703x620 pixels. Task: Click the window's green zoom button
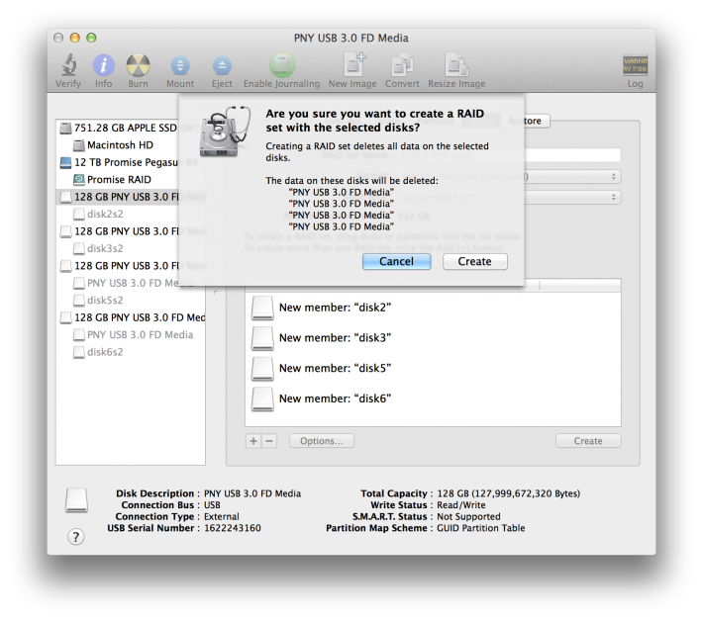click(91, 38)
